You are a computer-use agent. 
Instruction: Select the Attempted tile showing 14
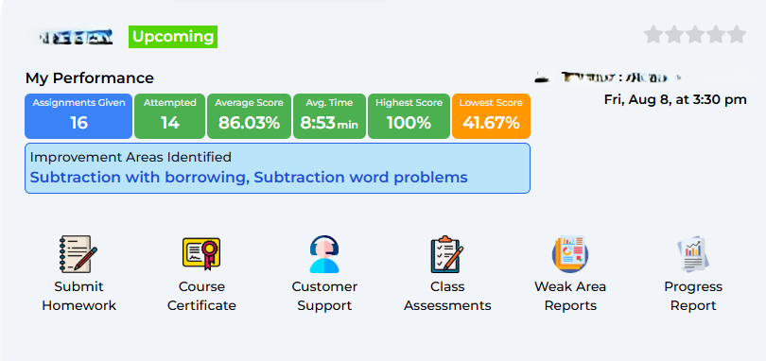click(x=170, y=116)
